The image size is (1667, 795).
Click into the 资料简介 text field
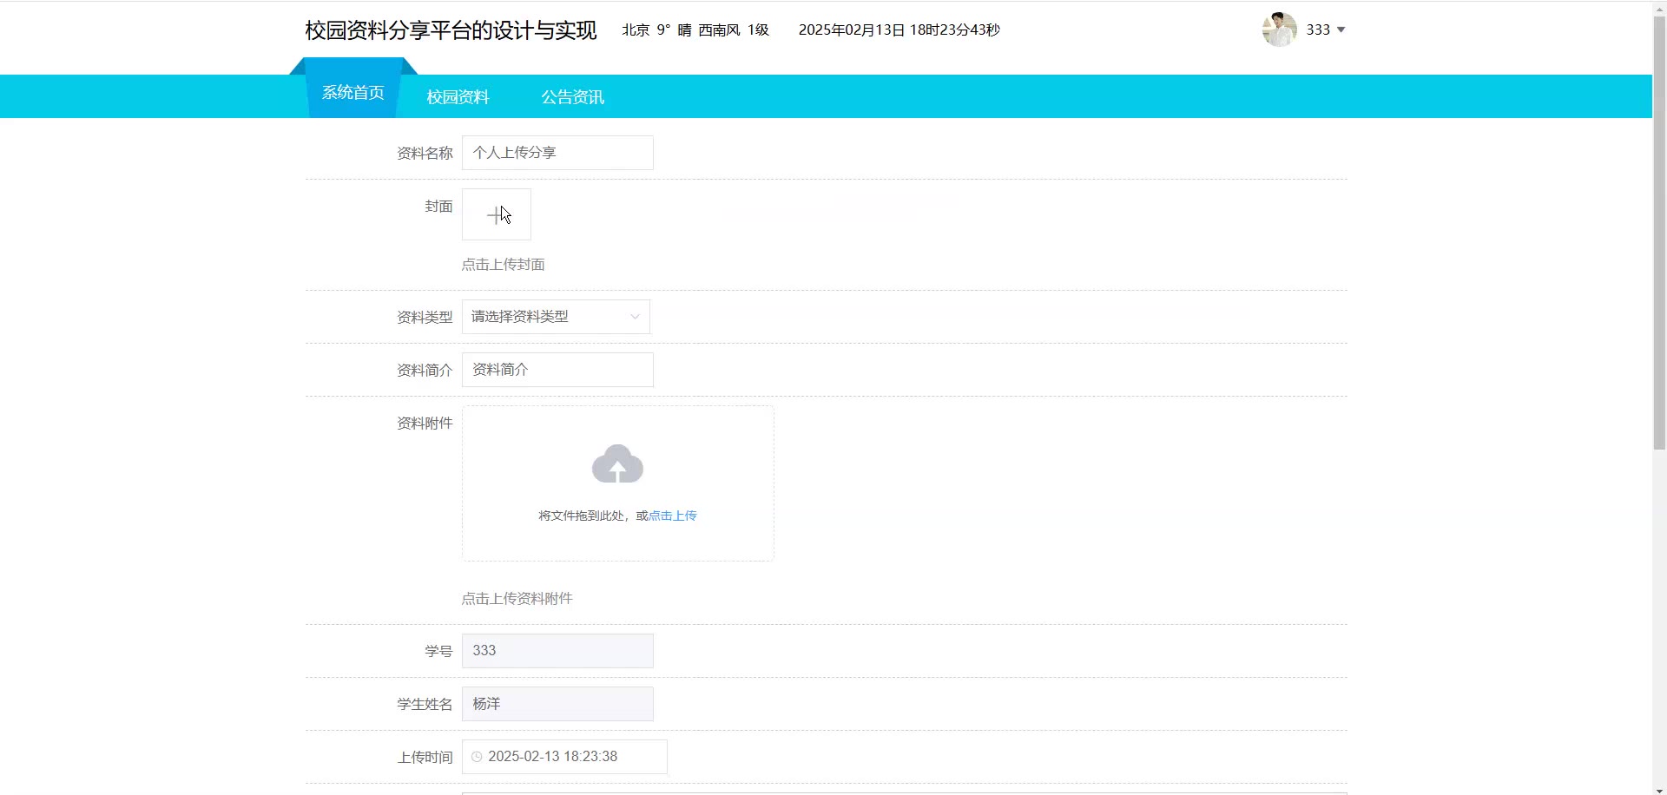[x=557, y=370]
